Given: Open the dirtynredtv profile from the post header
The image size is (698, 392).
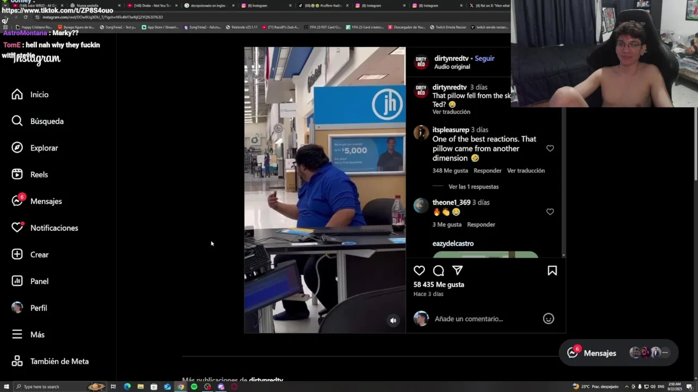Looking at the screenshot, I should click(x=452, y=58).
